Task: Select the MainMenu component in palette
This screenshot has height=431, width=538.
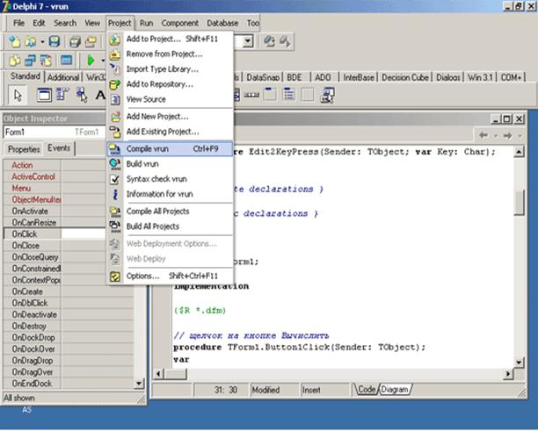Action: coord(62,94)
